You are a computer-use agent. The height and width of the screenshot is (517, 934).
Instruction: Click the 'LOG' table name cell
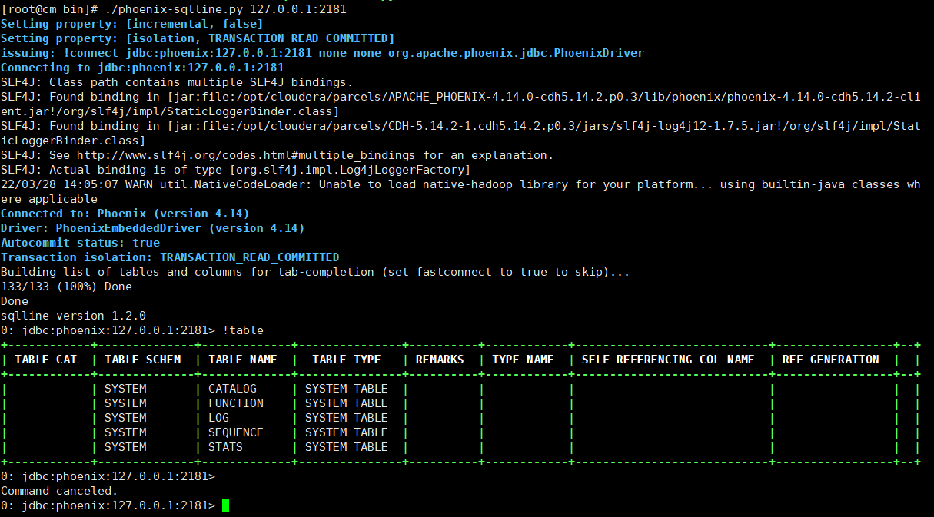click(x=218, y=418)
